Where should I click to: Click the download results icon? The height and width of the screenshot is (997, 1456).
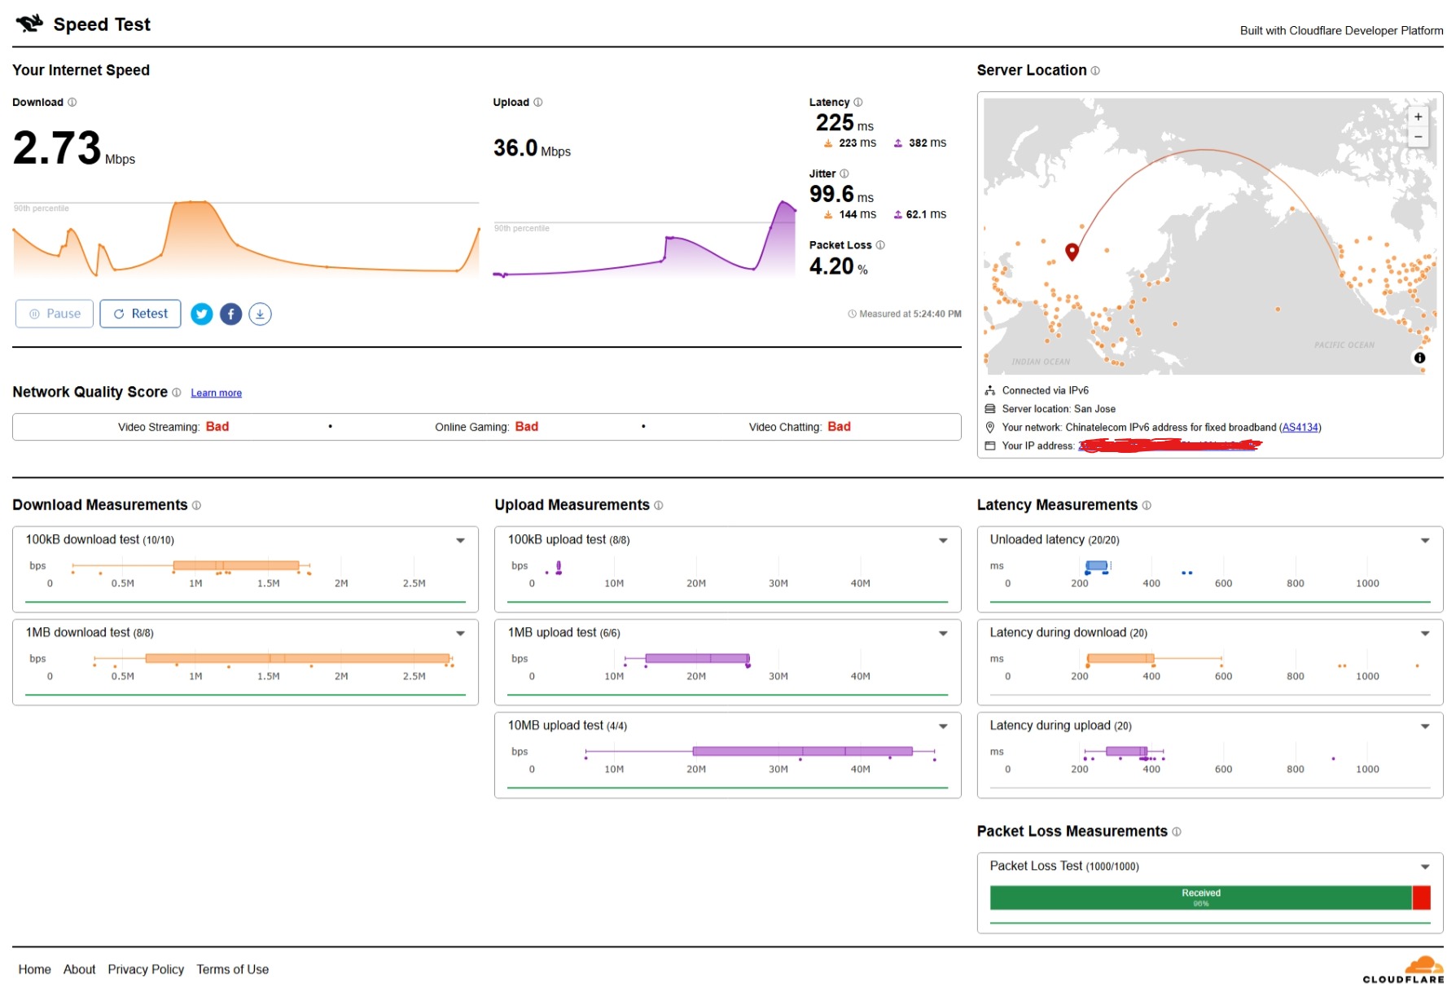pos(260,314)
